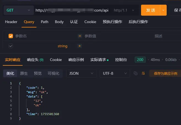Click the required asterisk in the parameter row
Viewport: 181px width, 125px height.
(80, 46)
